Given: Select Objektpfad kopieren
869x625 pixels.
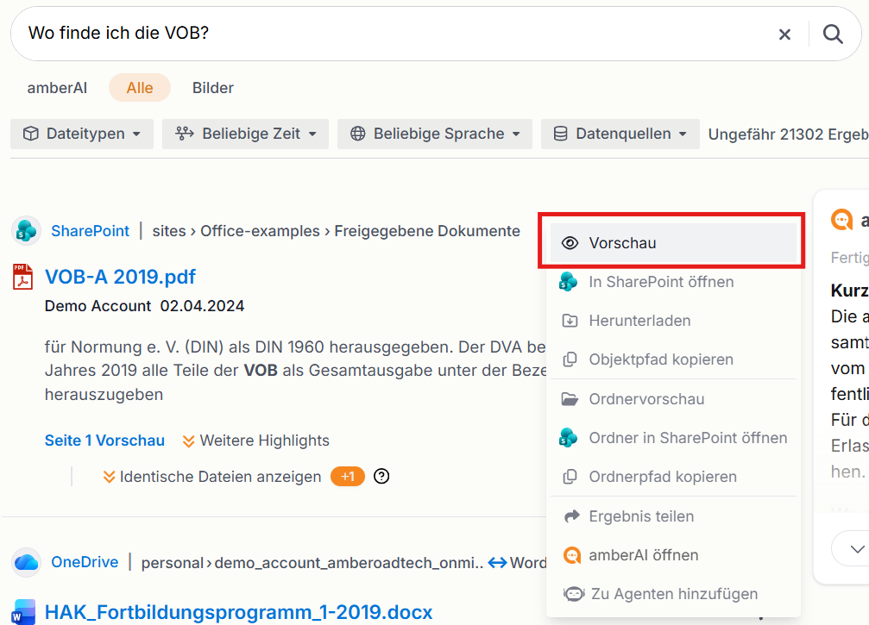Looking at the screenshot, I should tap(673, 359).
